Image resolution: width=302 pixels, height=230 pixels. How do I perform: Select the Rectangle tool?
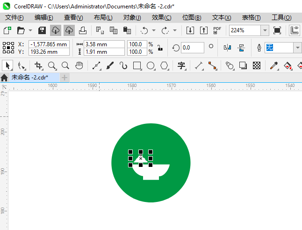(137, 65)
